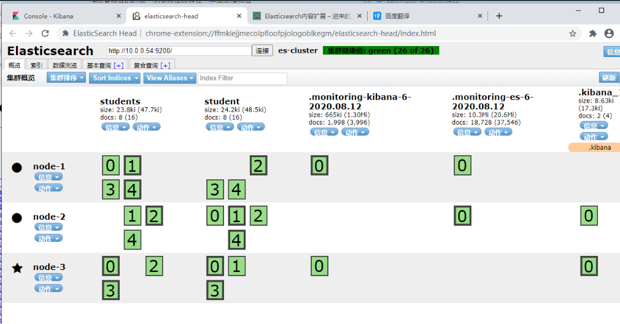Open 动作 dropdown for students index
The height and width of the screenshot is (324, 620).
pyautogui.click(x=146, y=127)
